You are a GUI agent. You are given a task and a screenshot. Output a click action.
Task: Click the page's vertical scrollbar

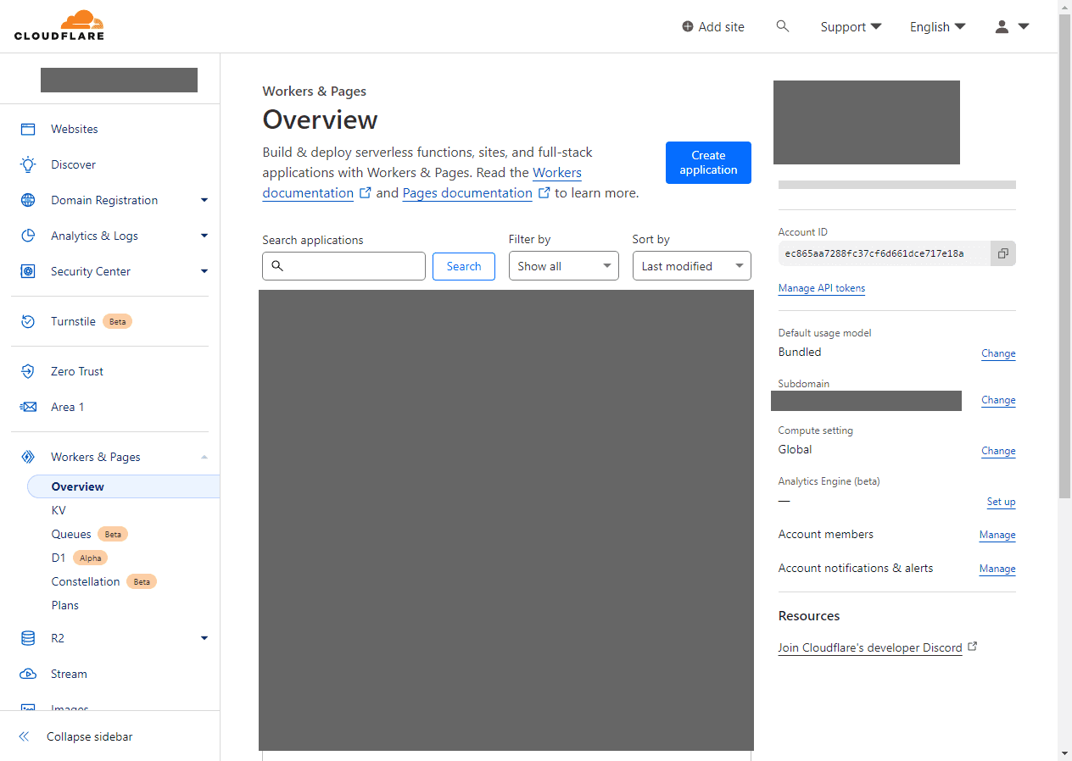1064,254
